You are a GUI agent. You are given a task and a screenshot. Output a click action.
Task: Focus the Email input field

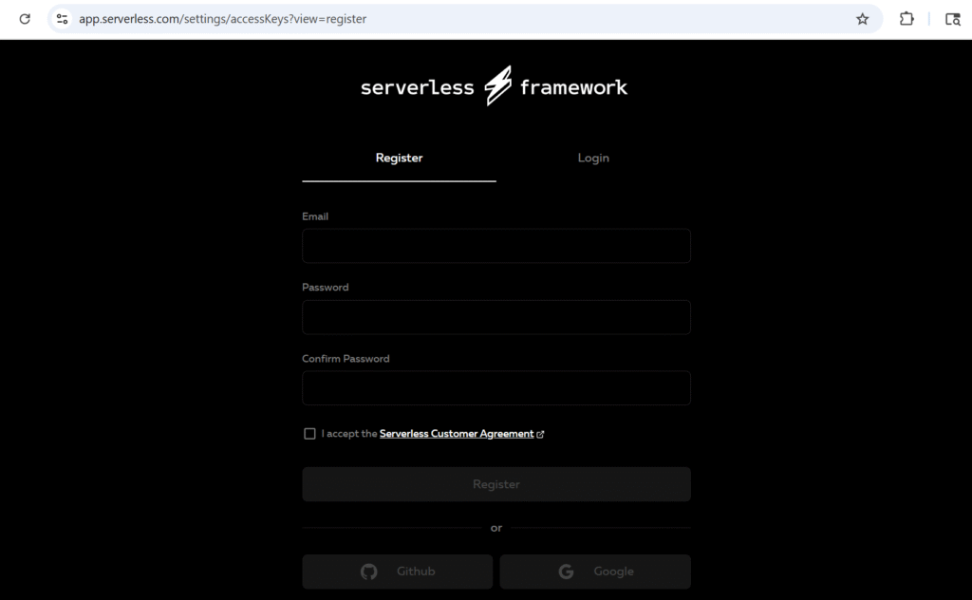tap(495, 246)
